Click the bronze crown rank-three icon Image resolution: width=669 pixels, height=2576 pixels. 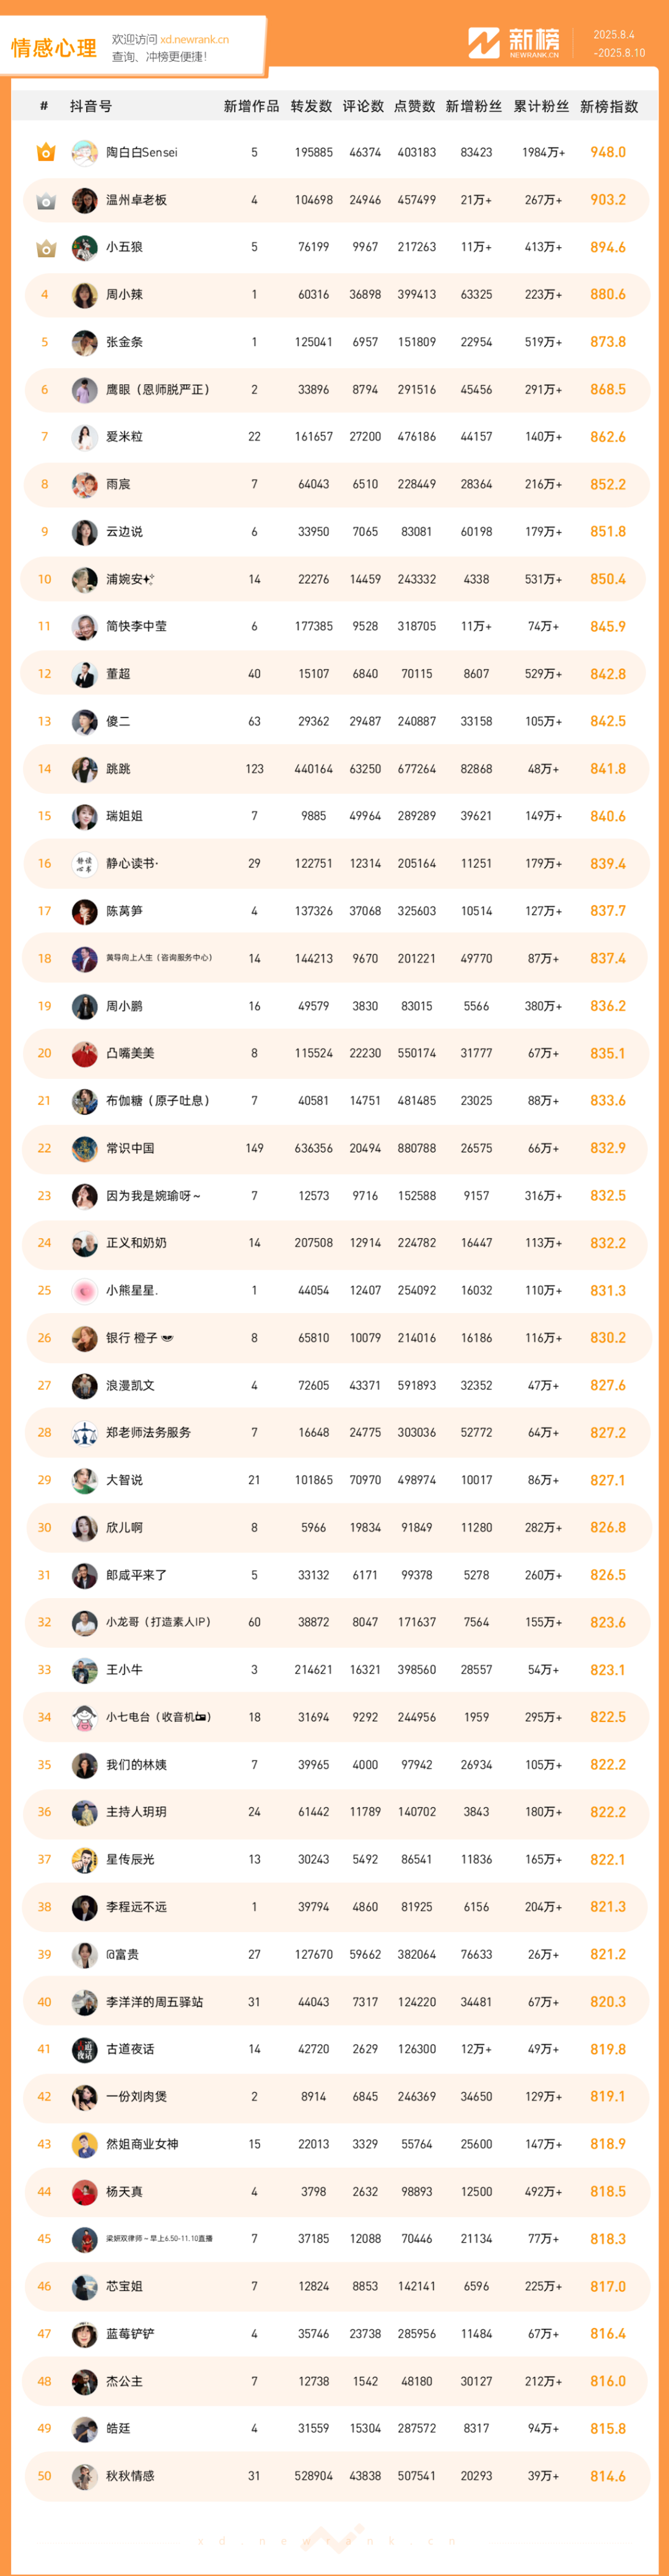[45, 247]
